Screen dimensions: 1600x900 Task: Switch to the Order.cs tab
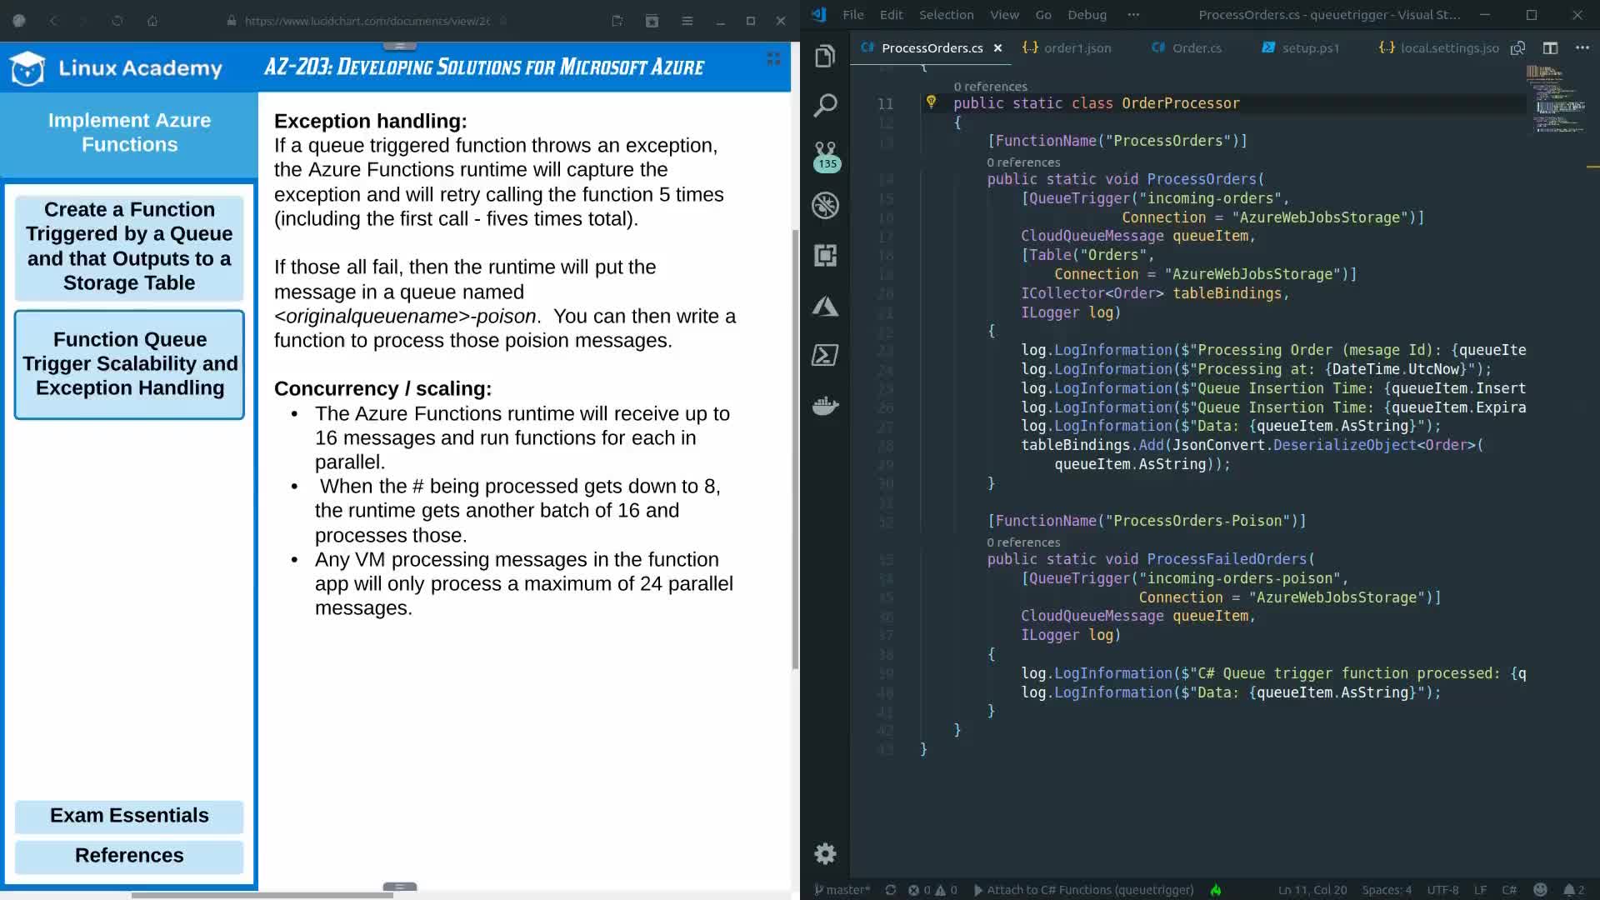click(1196, 48)
